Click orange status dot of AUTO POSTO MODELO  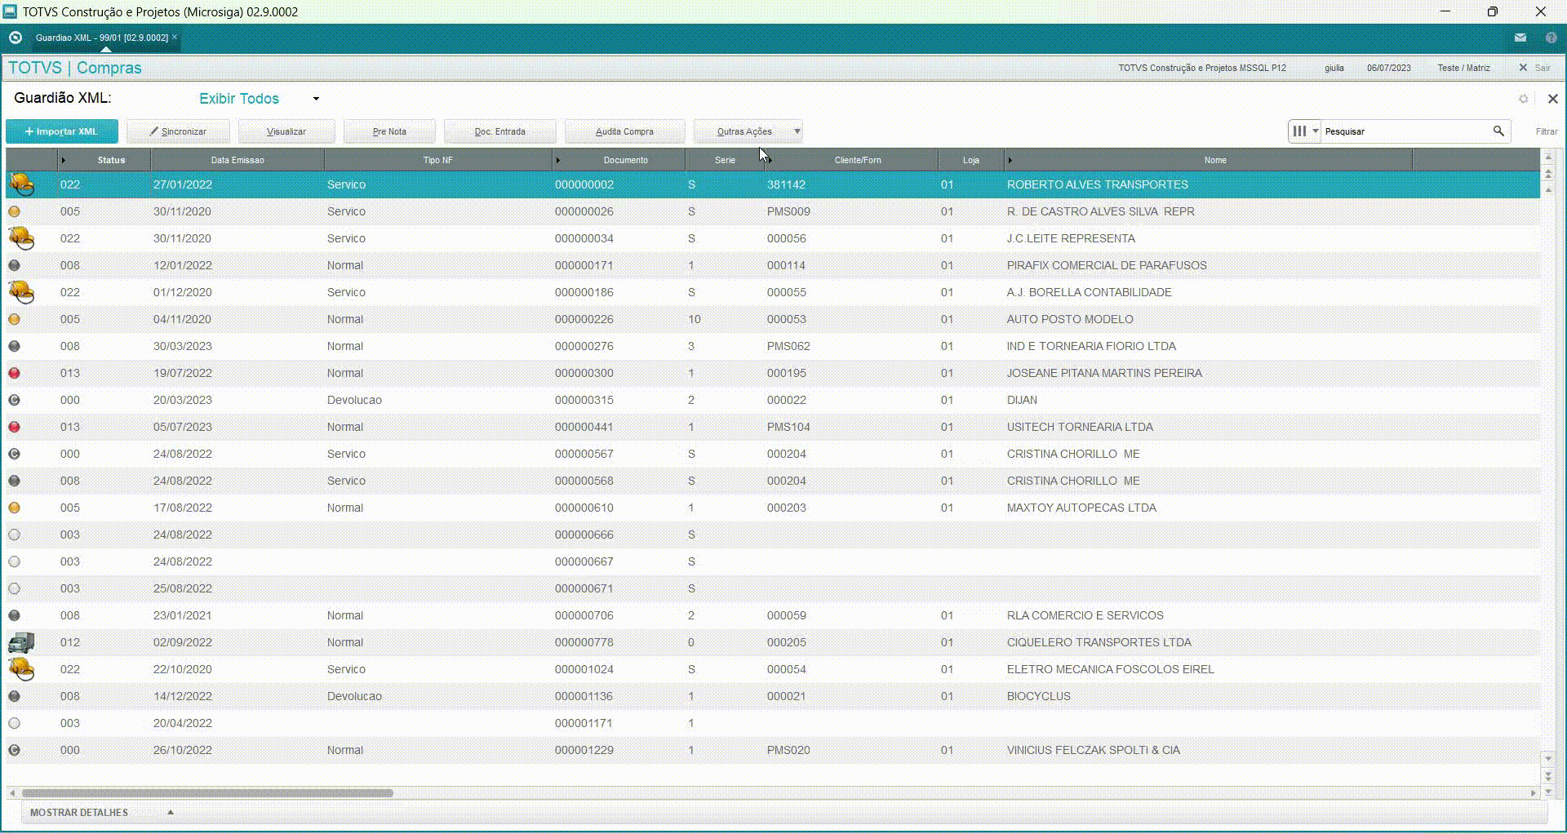14,319
